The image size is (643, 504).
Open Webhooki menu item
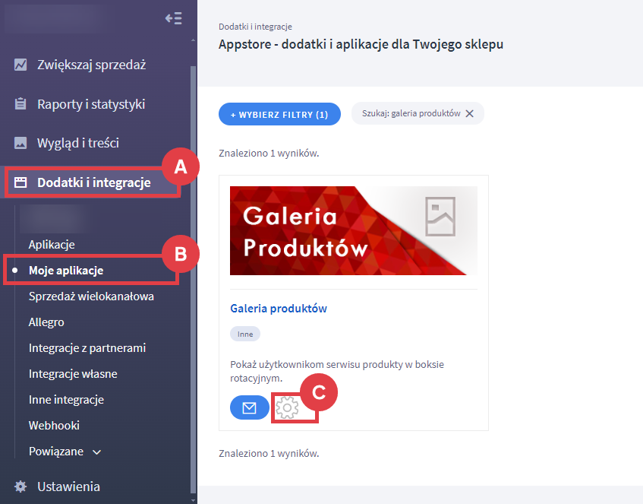pyautogui.click(x=54, y=425)
